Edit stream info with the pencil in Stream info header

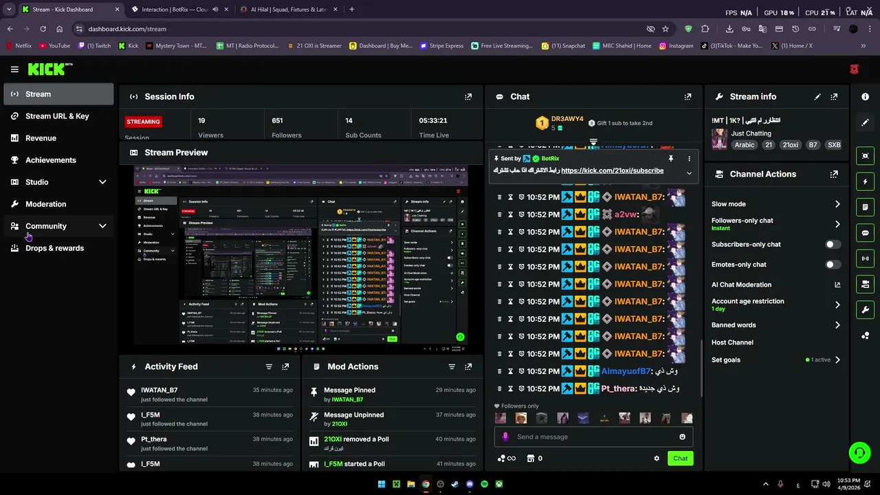click(817, 97)
